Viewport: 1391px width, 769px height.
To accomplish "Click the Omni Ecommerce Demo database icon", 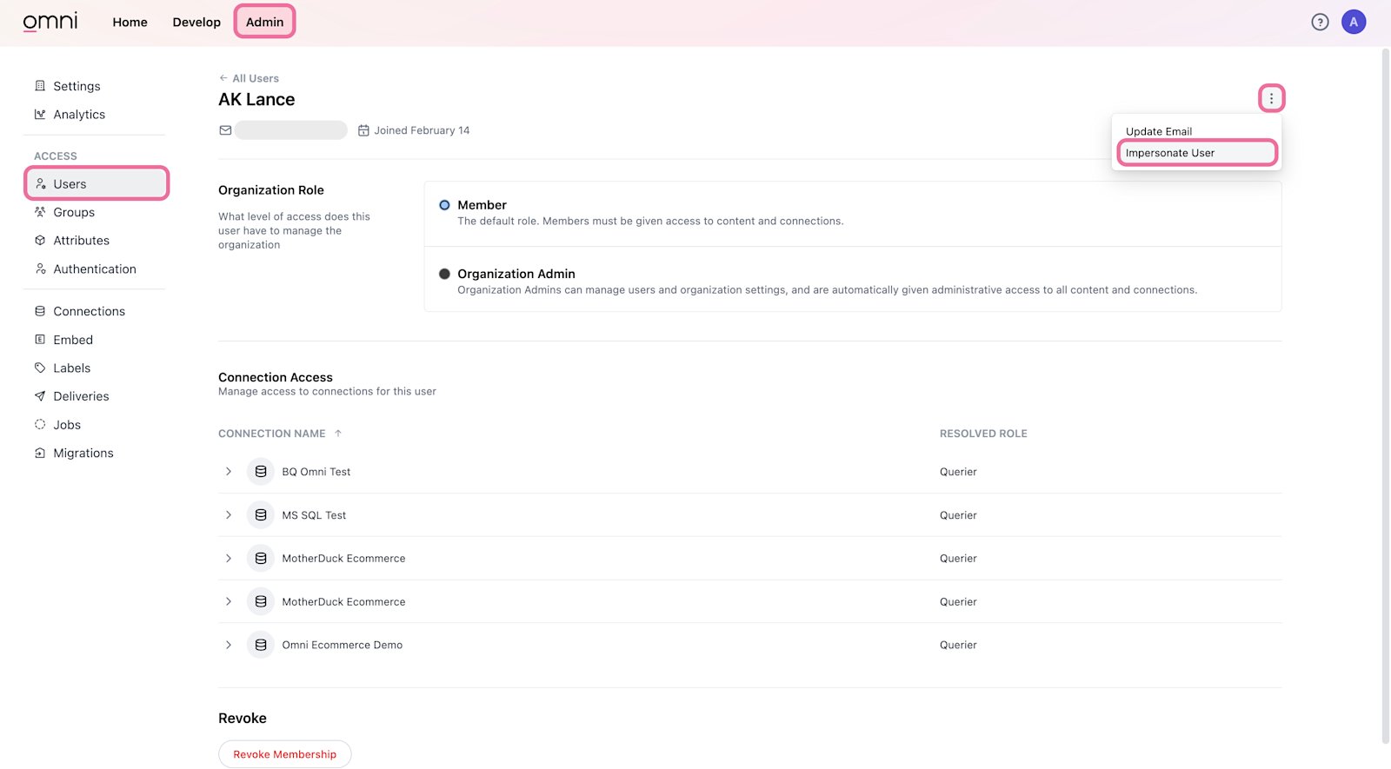I will tap(261, 645).
